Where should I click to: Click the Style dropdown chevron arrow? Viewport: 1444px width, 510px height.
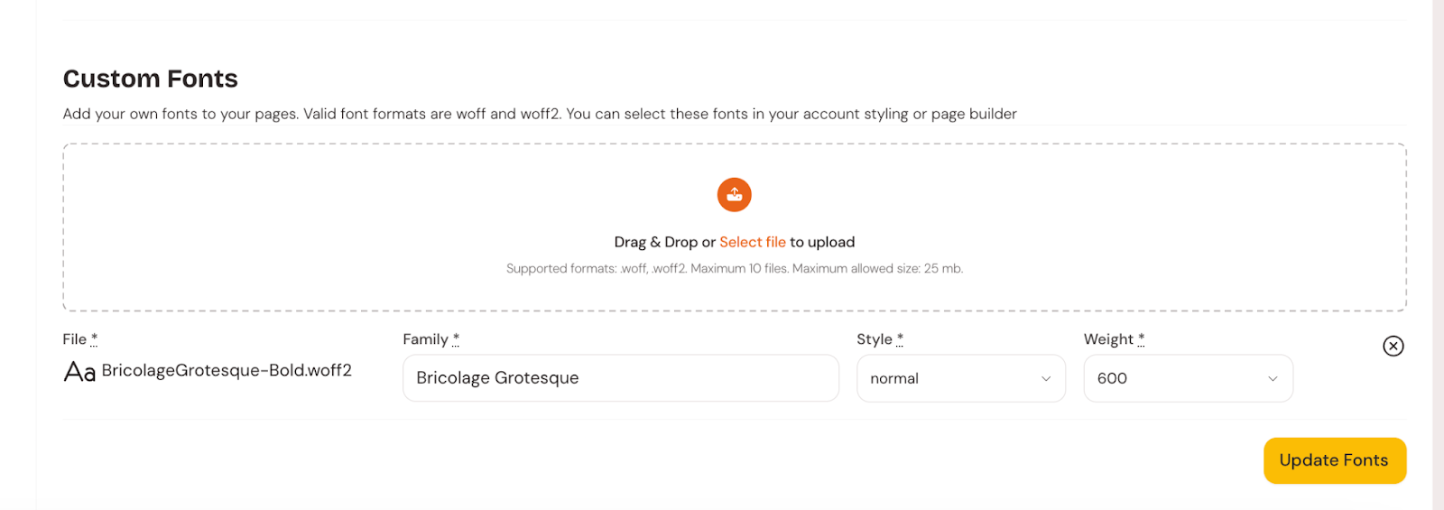(x=1046, y=379)
